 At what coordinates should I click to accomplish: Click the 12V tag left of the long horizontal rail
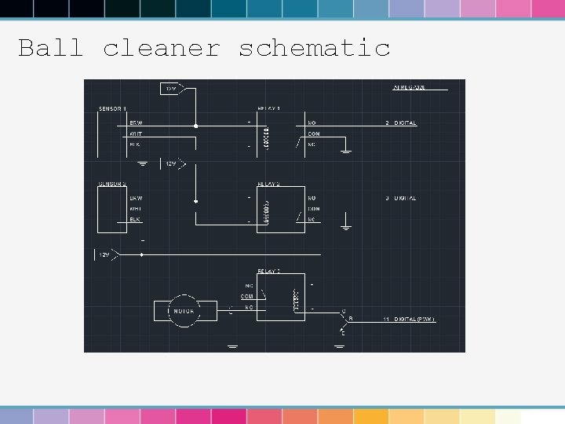(x=107, y=255)
